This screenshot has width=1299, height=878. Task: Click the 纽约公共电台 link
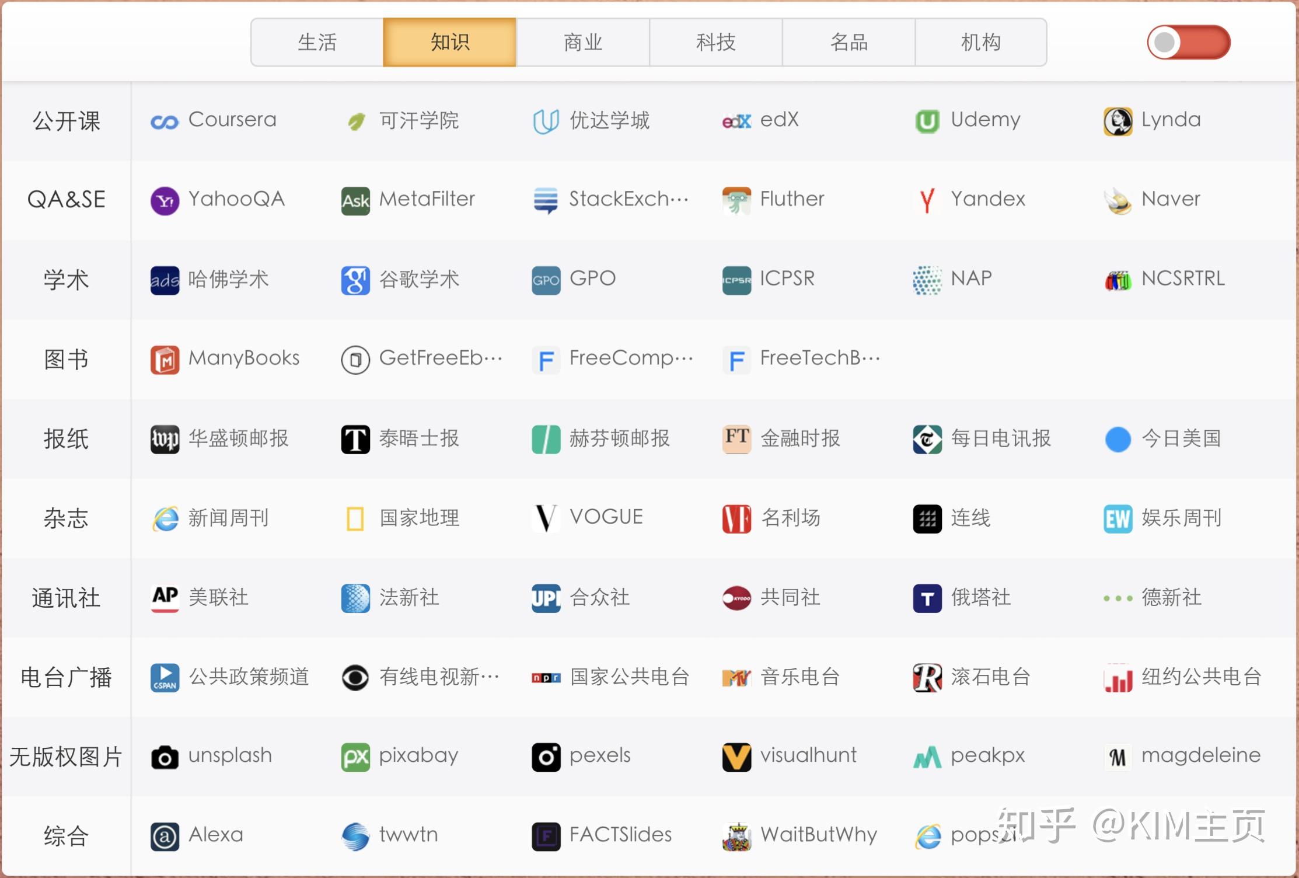[1183, 677]
